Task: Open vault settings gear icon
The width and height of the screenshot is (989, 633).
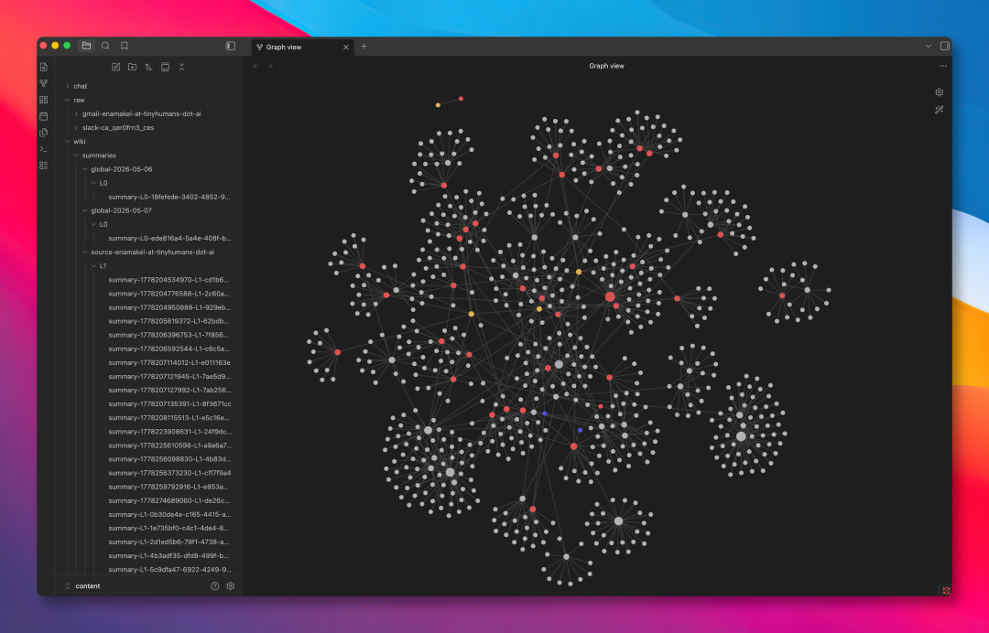Action: (231, 585)
